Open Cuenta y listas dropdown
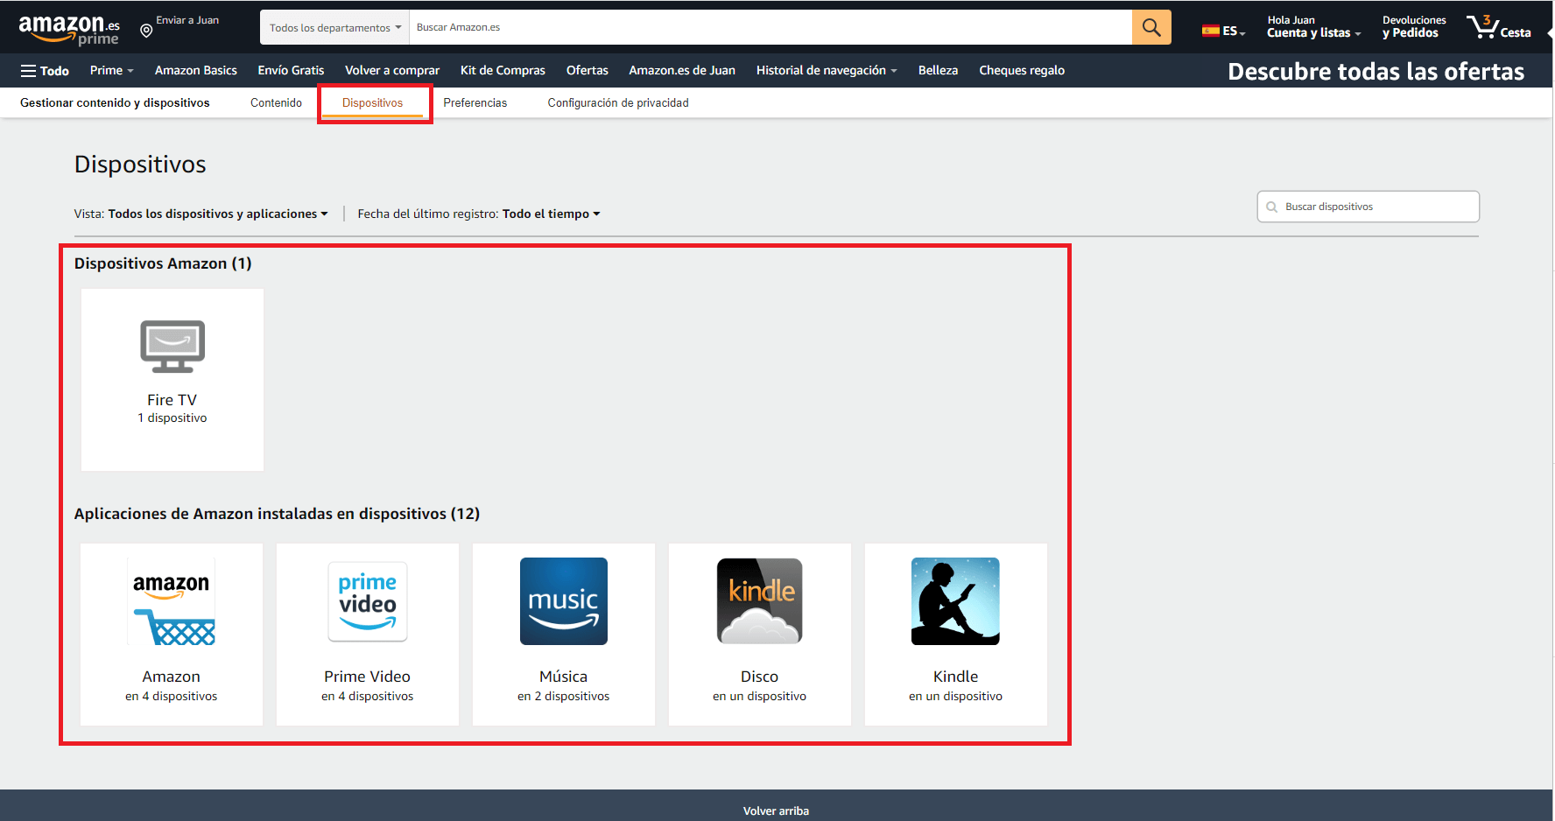The width and height of the screenshot is (1555, 821). tap(1313, 27)
